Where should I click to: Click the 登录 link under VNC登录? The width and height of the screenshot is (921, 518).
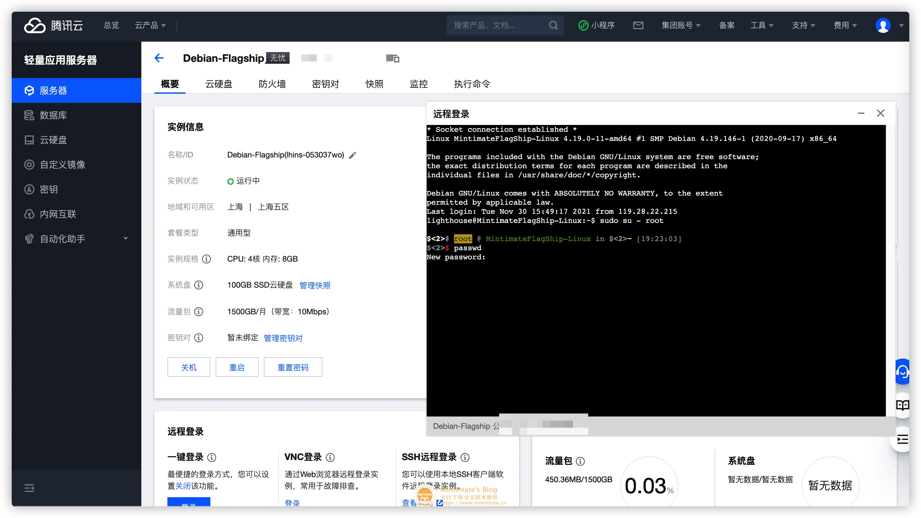(x=292, y=503)
